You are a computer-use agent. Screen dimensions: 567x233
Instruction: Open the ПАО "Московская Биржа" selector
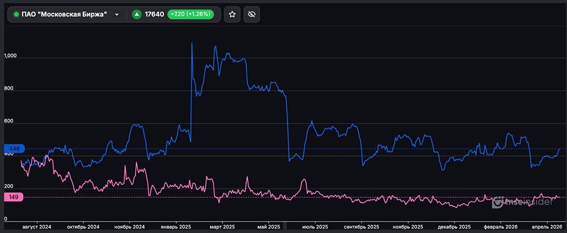click(66, 15)
